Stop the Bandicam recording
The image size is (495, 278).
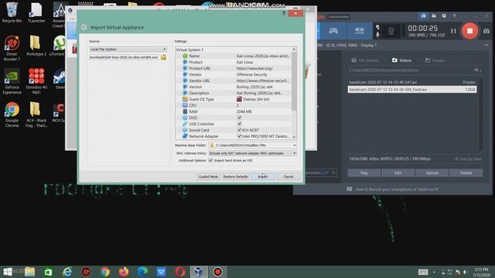469,31
